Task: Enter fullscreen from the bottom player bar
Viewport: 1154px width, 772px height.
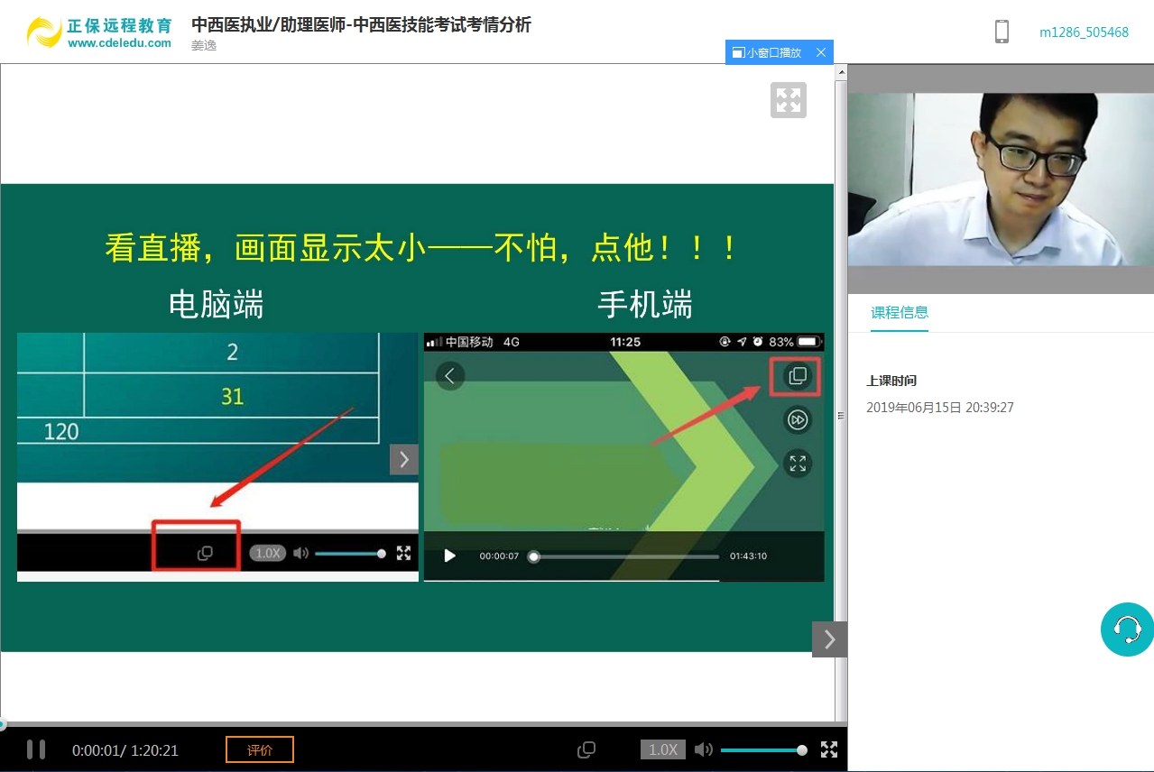Action: [829, 749]
